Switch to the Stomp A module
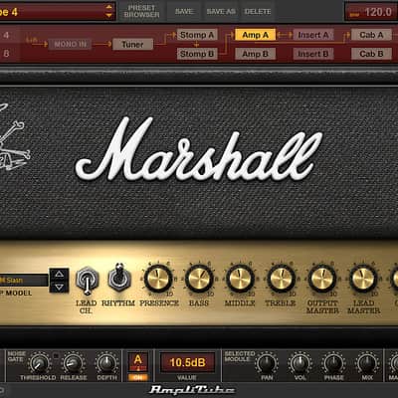 pyautogui.click(x=197, y=35)
